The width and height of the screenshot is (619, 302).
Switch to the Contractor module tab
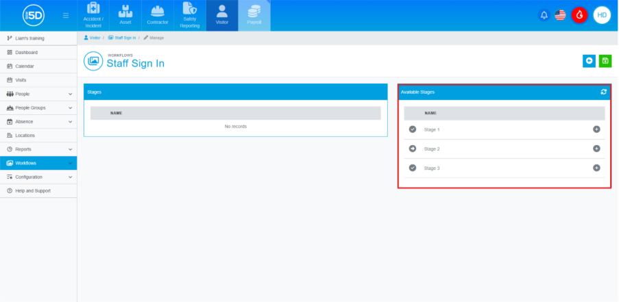pyautogui.click(x=157, y=15)
